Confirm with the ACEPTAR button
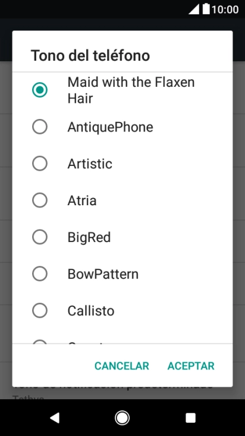Screen dimensions: 245x436 [x=191, y=366]
